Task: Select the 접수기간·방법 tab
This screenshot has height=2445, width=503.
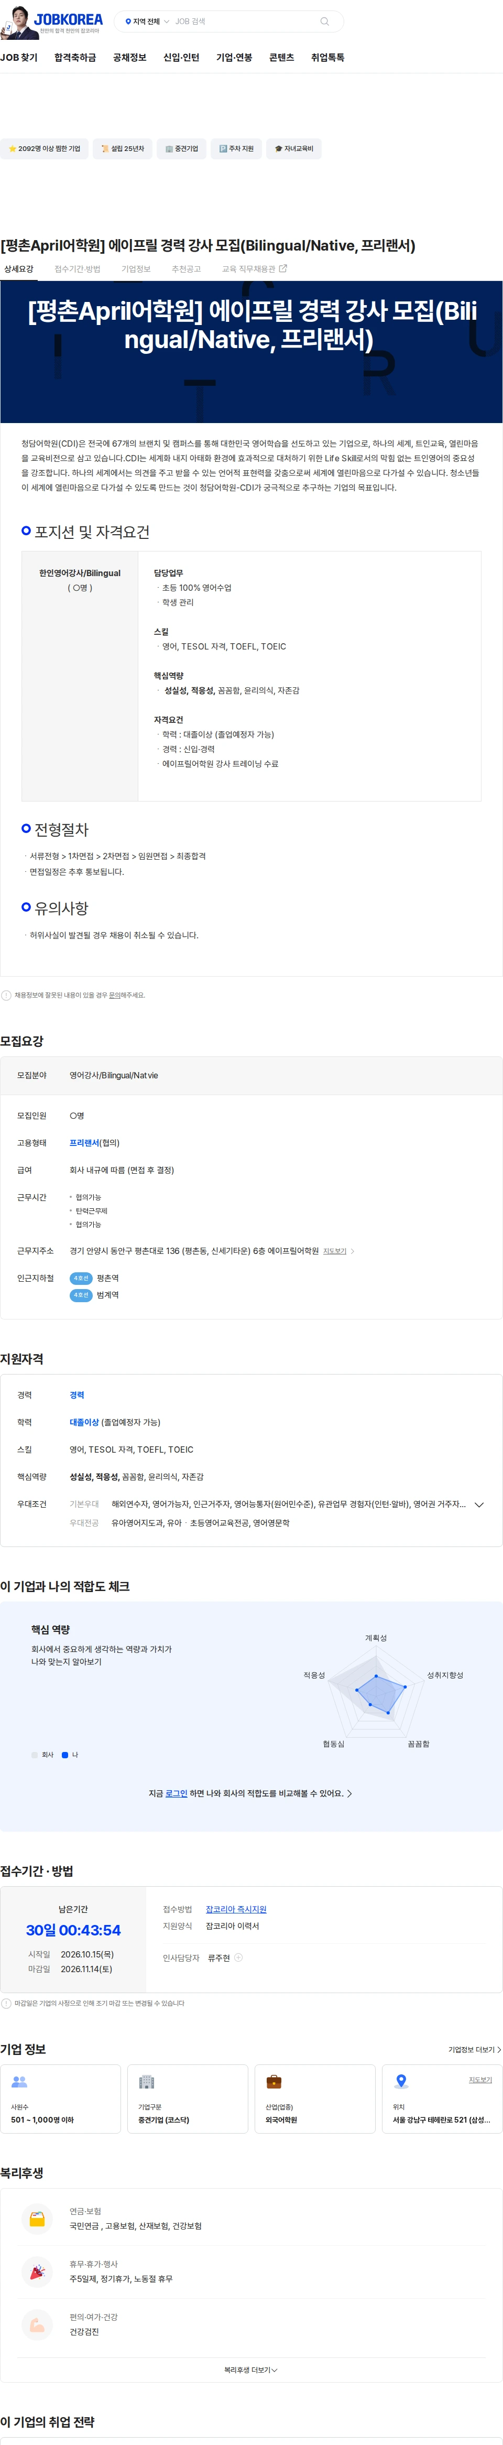Action: point(77,269)
